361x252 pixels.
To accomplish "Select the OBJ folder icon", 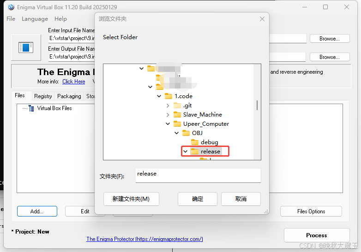I will 186,133.
